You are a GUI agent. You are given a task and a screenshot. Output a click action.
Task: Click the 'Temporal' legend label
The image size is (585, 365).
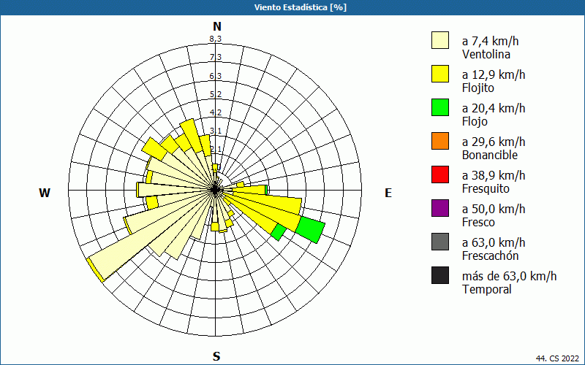(486, 289)
